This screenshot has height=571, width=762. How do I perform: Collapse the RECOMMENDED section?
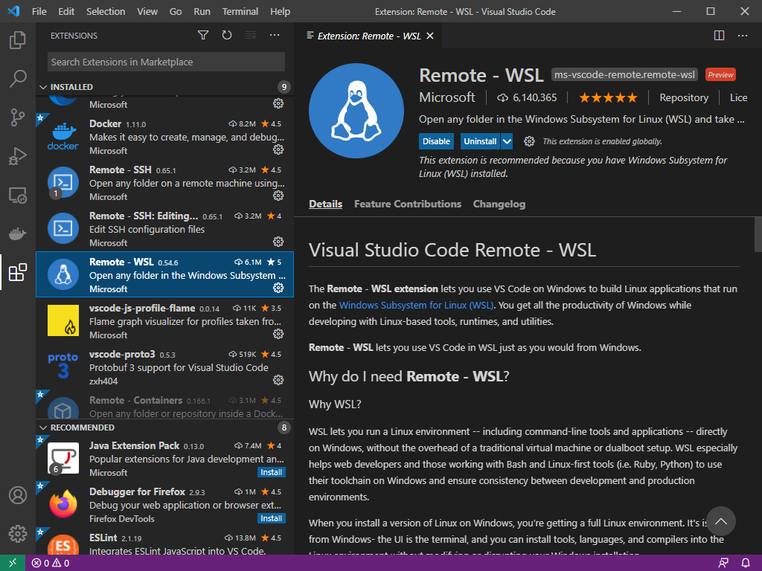click(43, 428)
